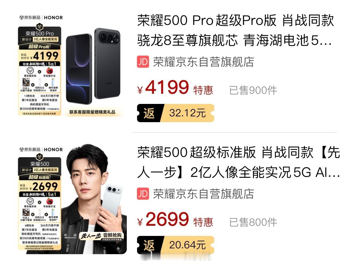Visit 荣耀京东自营旗舰店 from the first listing
Screen dimensions: 352x264
click(x=203, y=62)
